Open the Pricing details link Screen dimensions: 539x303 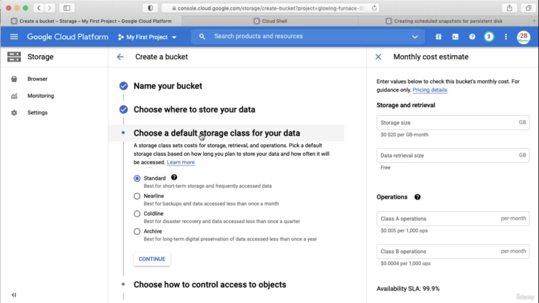[430, 90]
